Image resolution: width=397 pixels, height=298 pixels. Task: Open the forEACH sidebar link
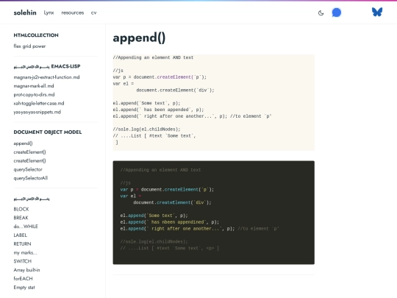click(x=23, y=278)
